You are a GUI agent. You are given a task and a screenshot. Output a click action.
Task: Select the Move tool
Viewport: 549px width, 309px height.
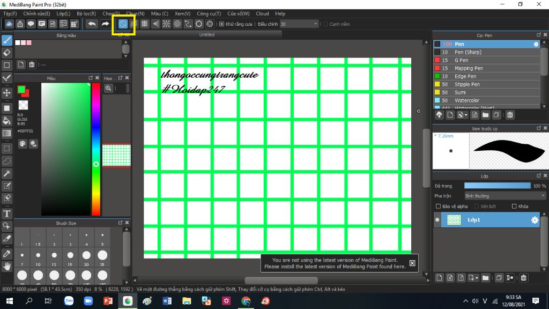[6, 93]
